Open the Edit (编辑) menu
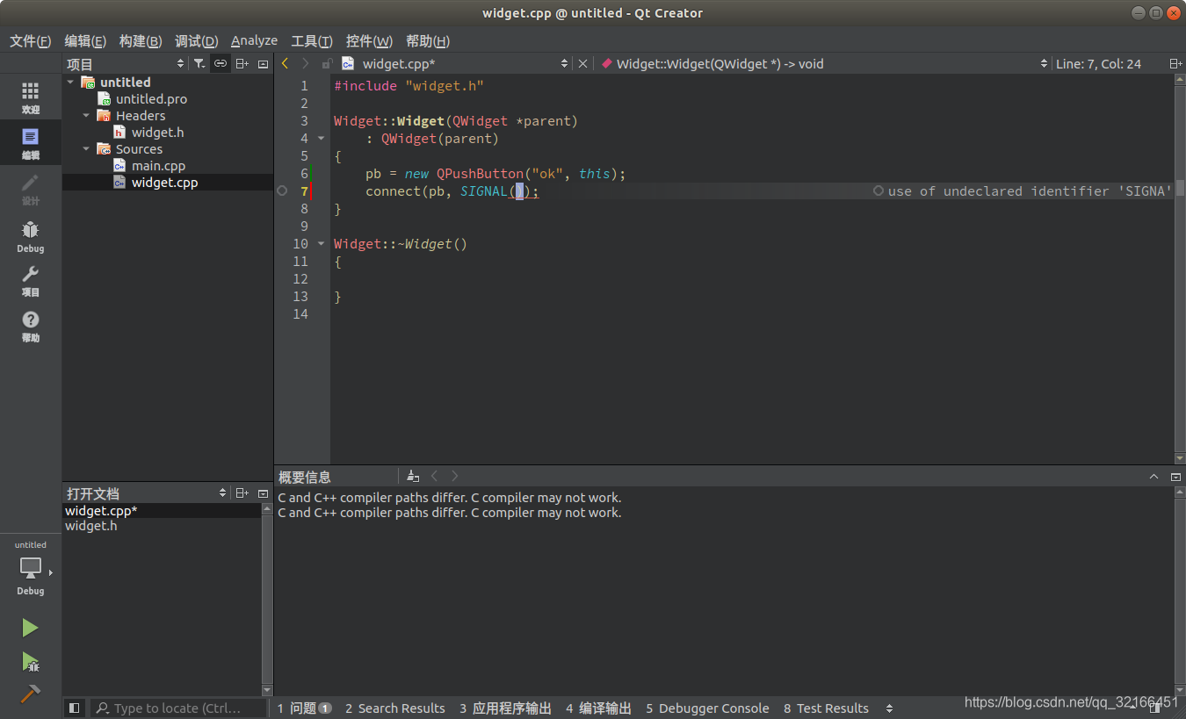The image size is (1186, 719). click(85, 40)
